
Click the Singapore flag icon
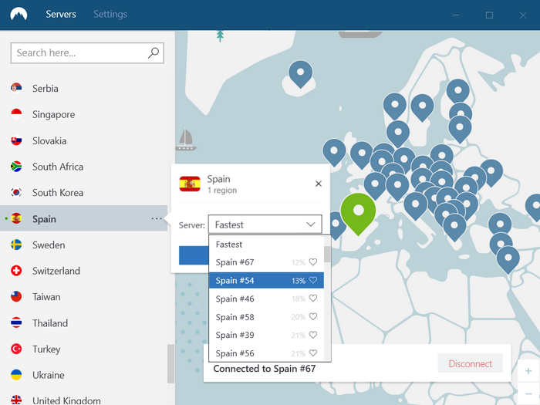click(16, 114)
